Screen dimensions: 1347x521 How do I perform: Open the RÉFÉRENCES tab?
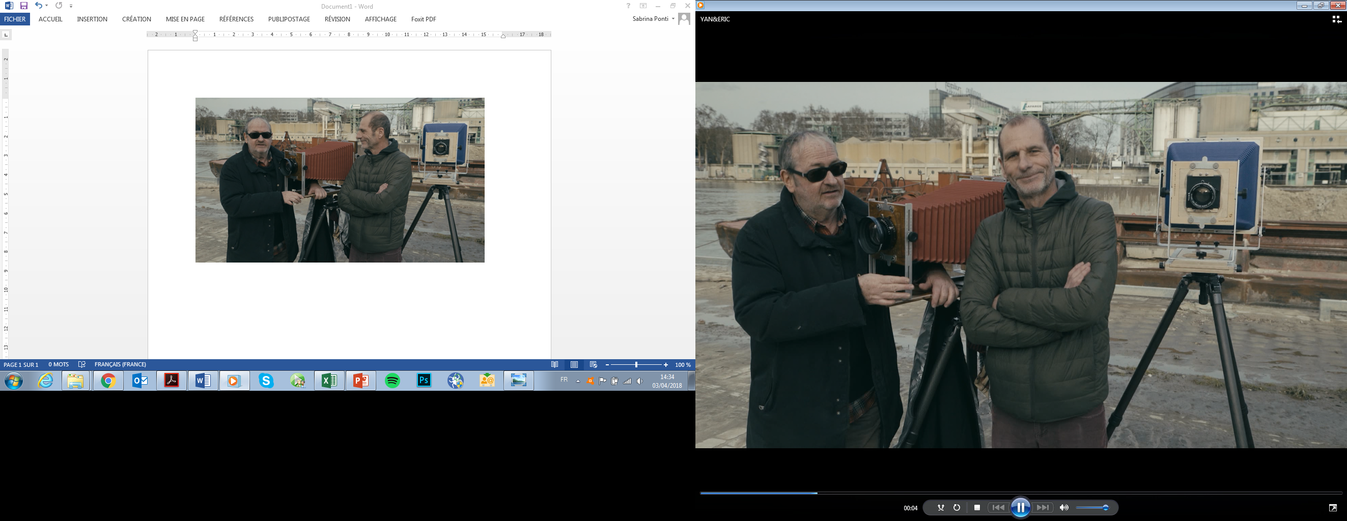point(236,19)
